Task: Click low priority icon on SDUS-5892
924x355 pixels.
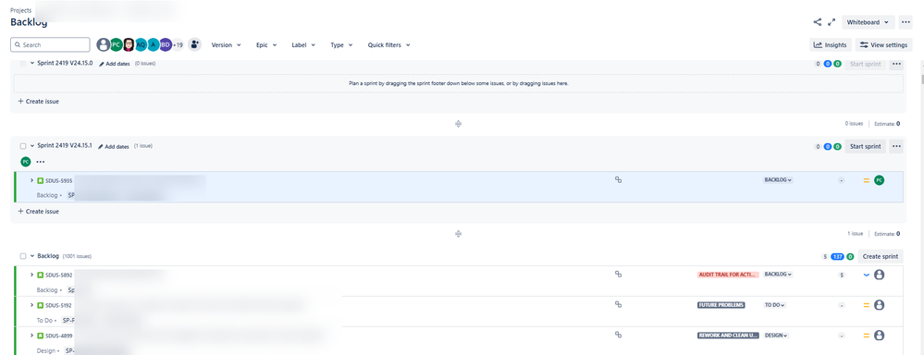Action: click(x=867, y=275)
